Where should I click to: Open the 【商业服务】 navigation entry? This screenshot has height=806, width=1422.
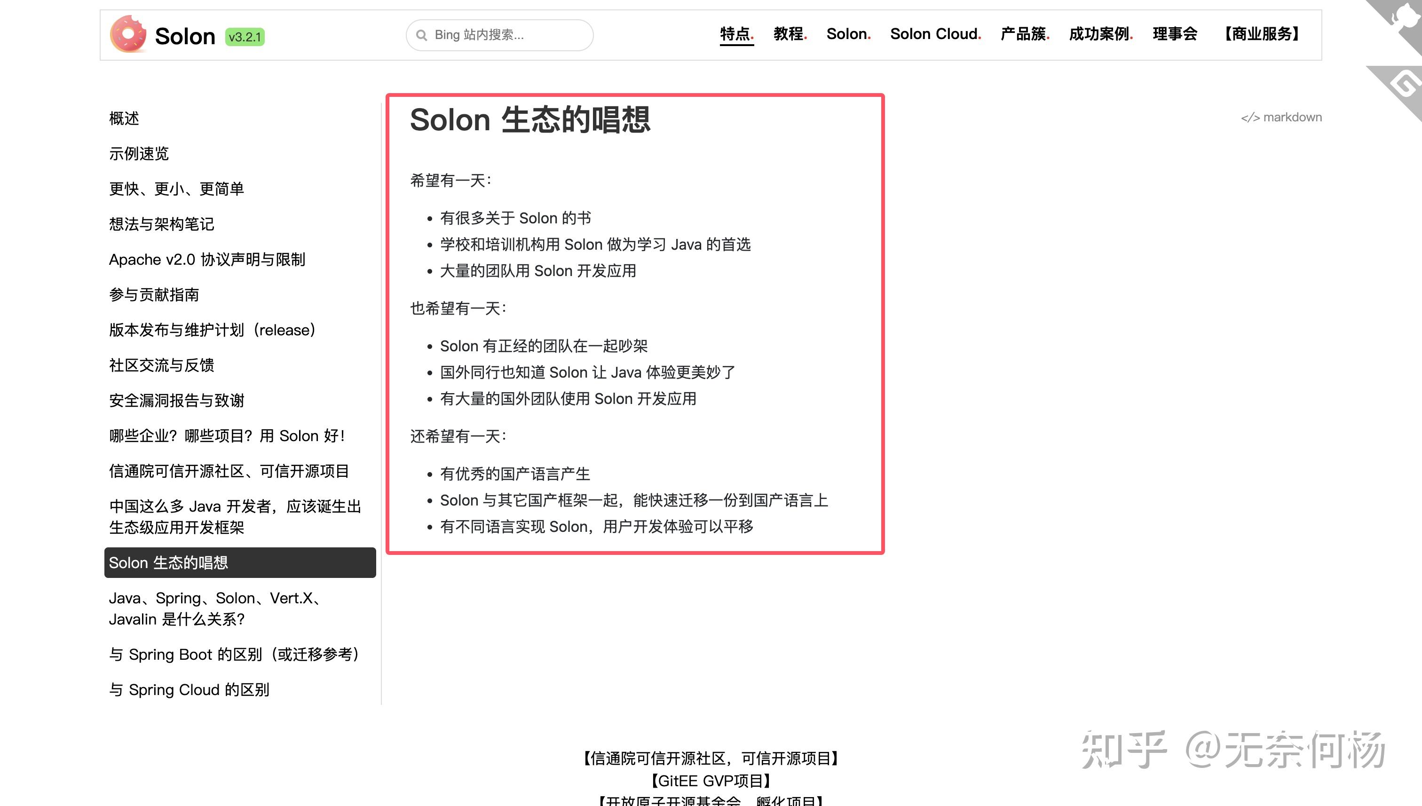pos(1263,34)
